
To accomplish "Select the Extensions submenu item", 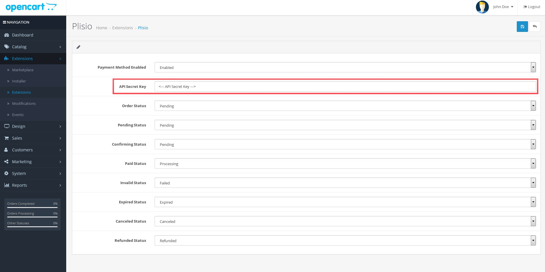I will tap(33, 92).
